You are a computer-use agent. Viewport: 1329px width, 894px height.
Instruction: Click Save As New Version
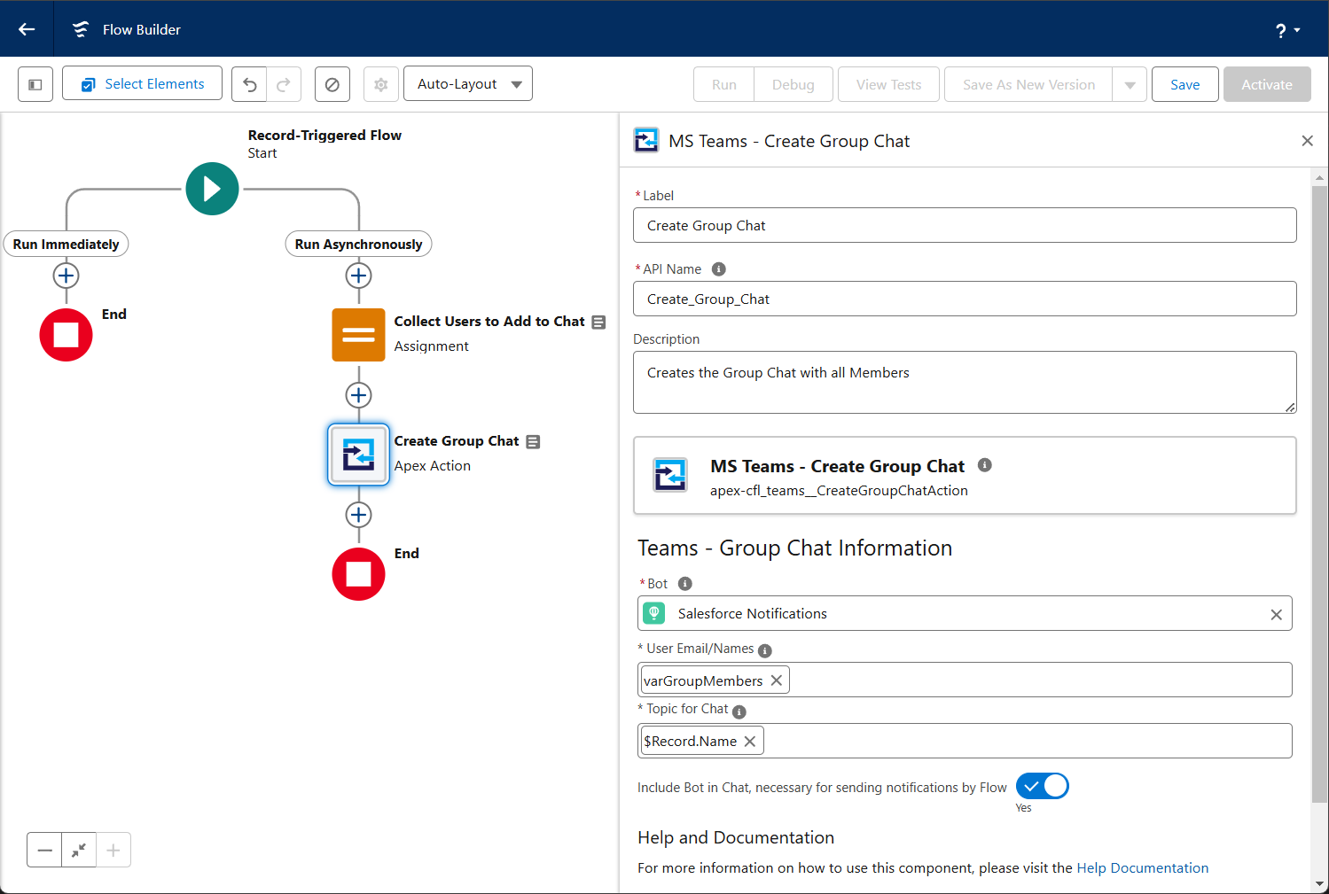coord(1028,84)
